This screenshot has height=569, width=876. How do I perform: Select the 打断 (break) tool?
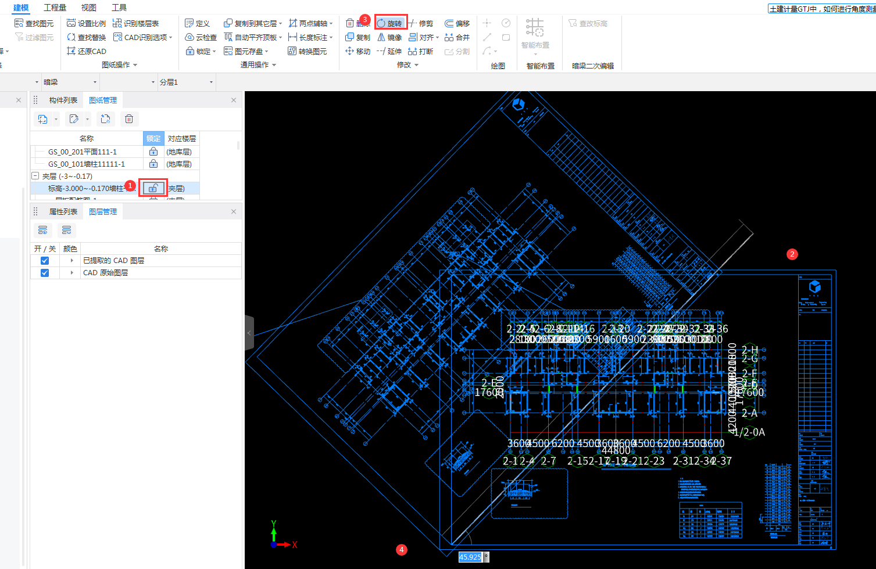[x=421, y=51]
